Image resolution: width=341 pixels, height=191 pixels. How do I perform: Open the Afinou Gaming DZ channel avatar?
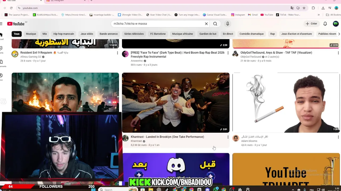pyautogui.click(x=15, y=54)
